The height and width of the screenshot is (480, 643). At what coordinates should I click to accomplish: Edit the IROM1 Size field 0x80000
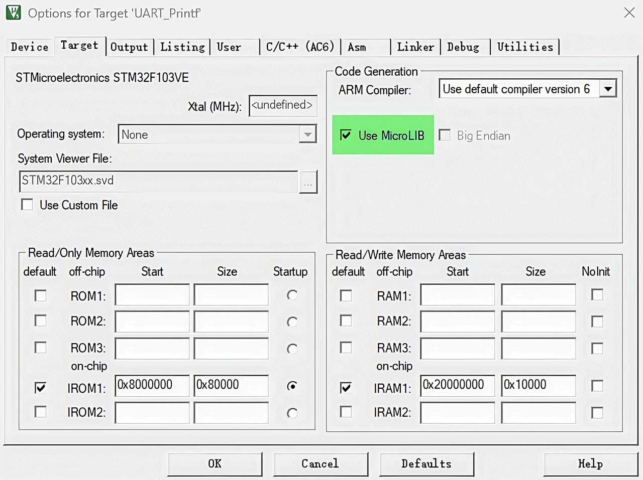(x=231, y=385)
